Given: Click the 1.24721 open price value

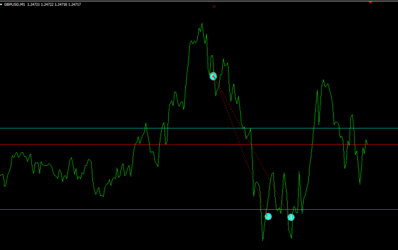Looking at the screenshot, I should [x=34, y=4].
